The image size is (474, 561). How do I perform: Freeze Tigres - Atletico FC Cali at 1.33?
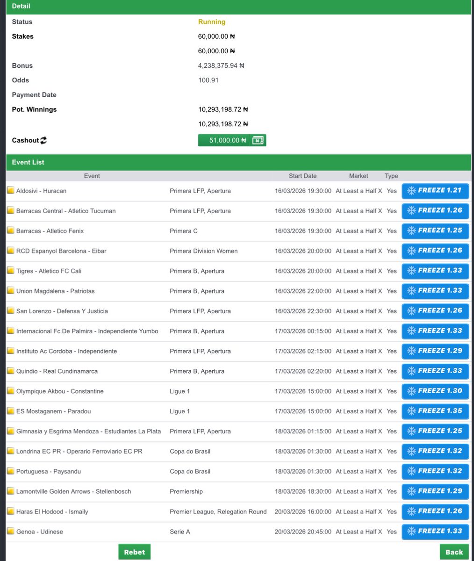435,271
